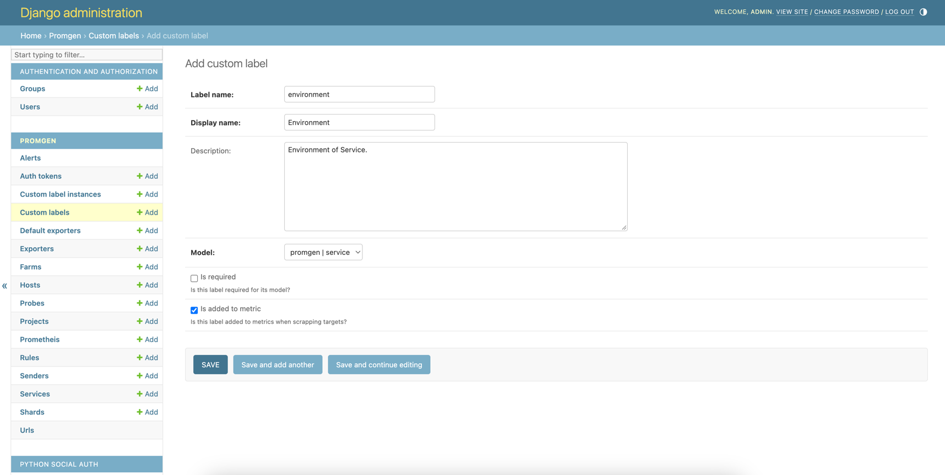The width and height of the screenshot is (945, 475).
Task: Click the Add plus icon for Exporters
Action: (139, 249)
